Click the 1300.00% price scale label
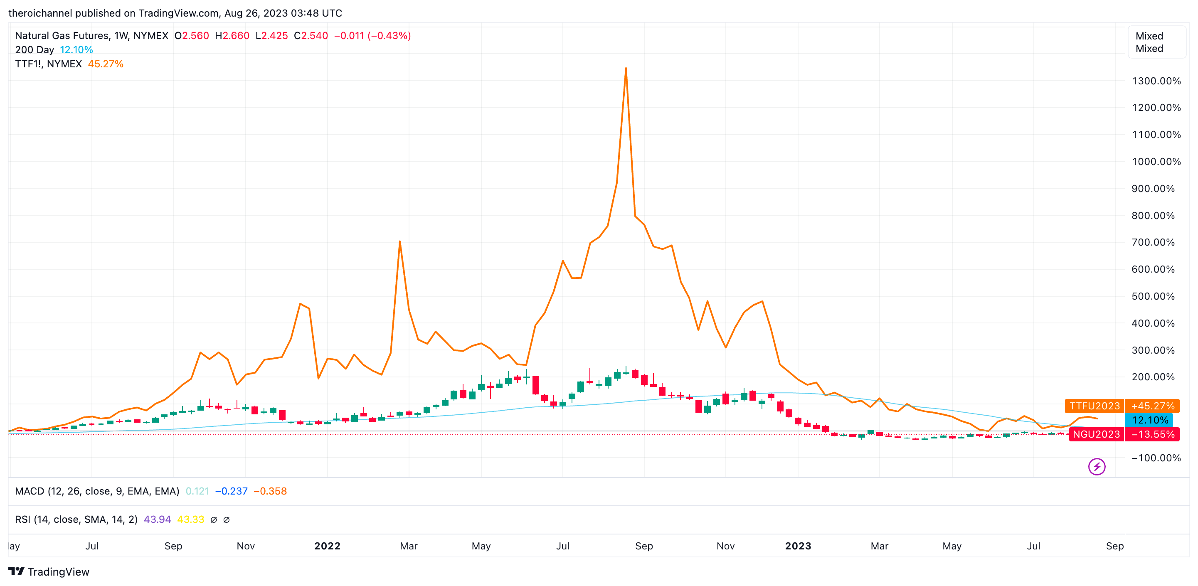Viewport: 1198px width, 586px height. click(x=1156, y=81)
